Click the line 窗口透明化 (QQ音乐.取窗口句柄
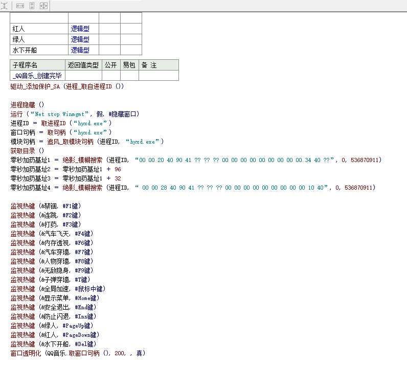This screenshot has height=368, width=407. (78, 353)
